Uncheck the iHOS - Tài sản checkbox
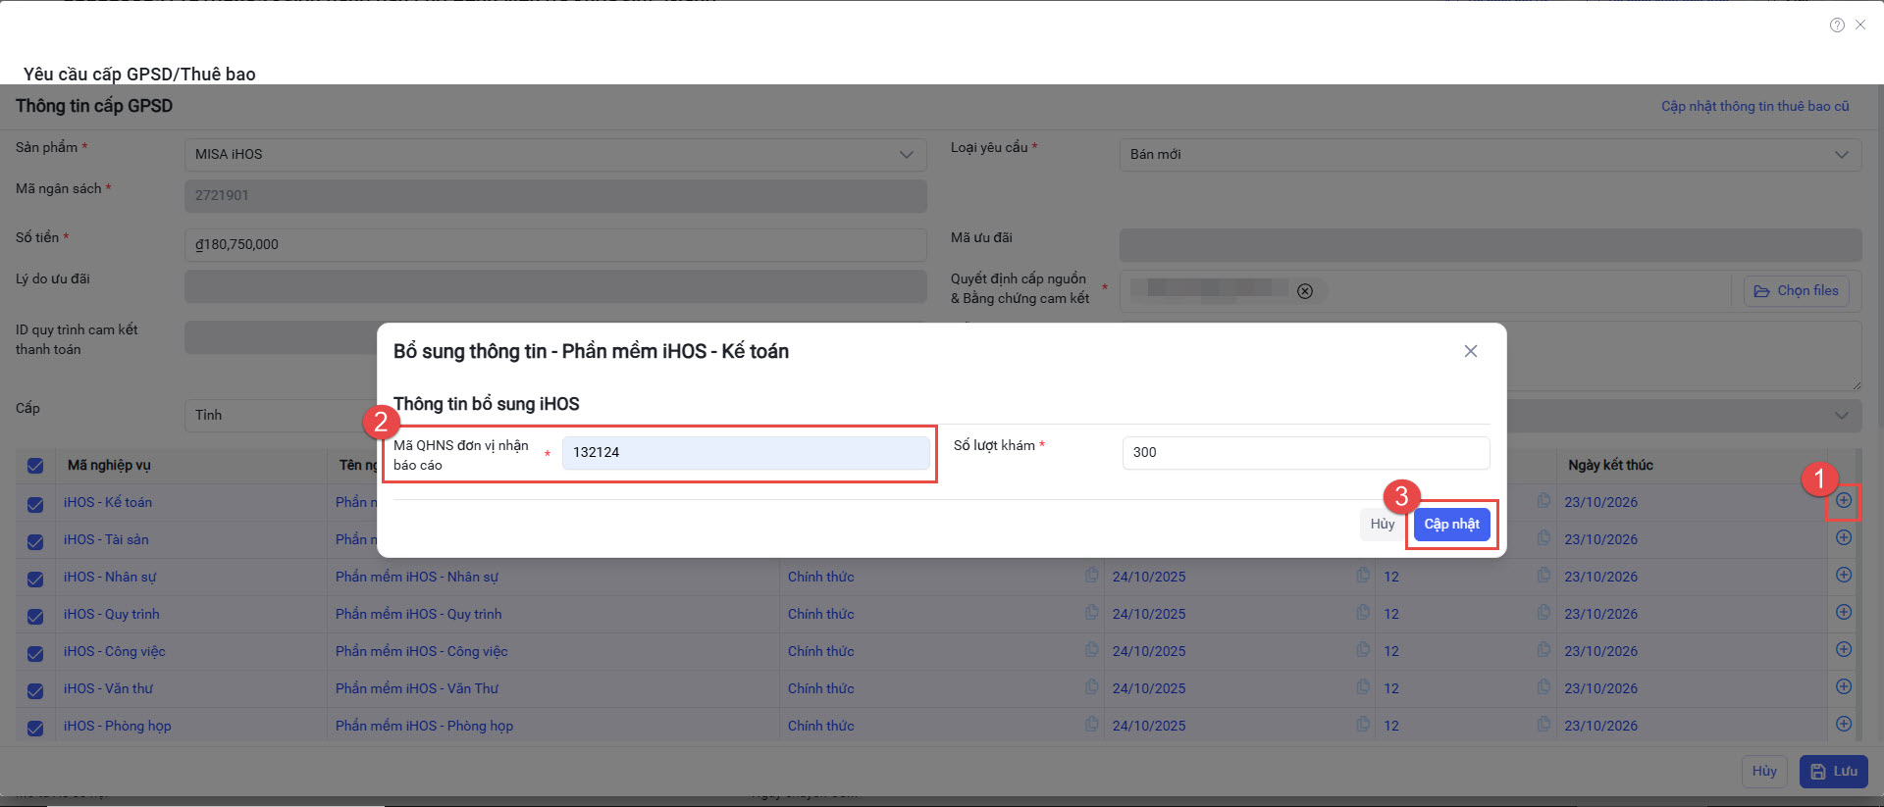Image resolution: width=1884 pixels, height=807 pixels. 35,541
